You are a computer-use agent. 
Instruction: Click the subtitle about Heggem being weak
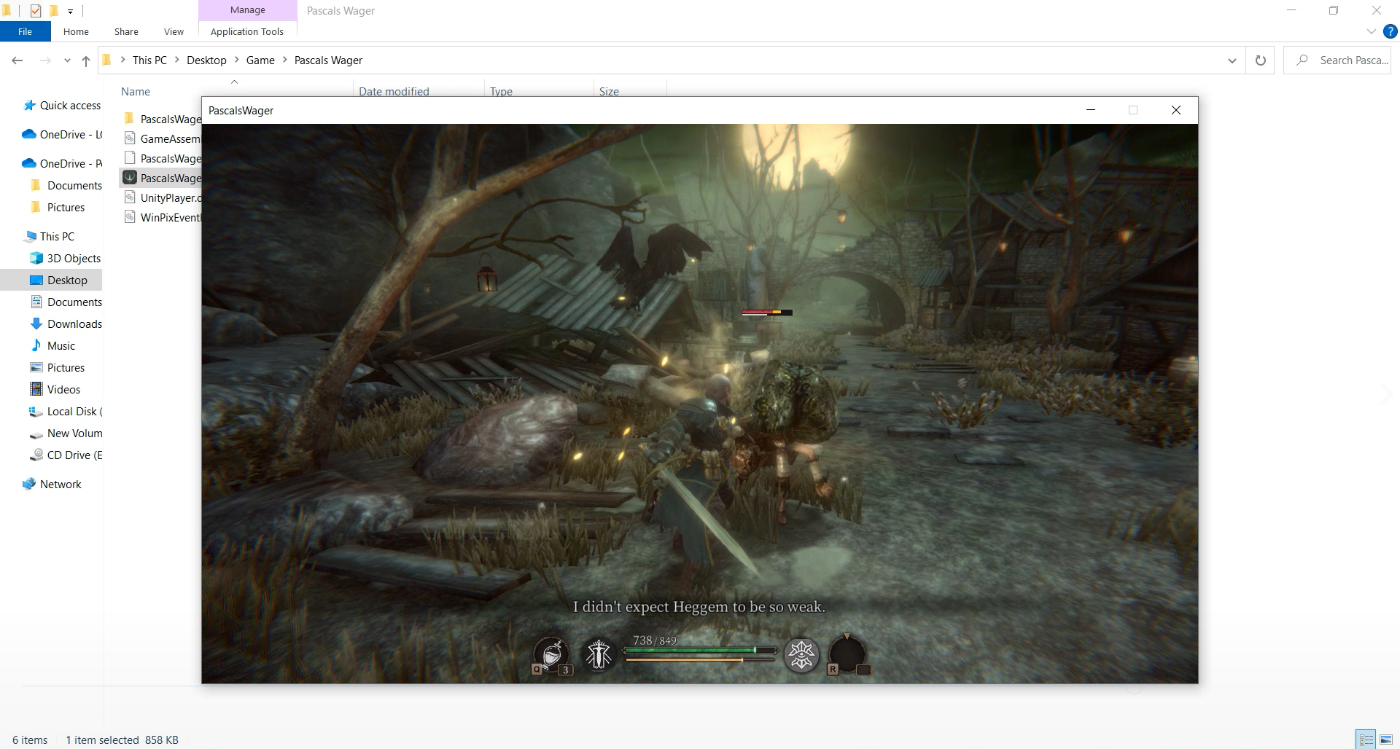coord(699,607)
